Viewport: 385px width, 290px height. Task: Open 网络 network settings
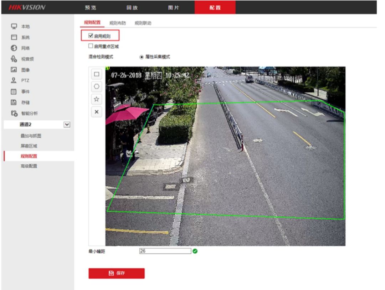point(25,48)
